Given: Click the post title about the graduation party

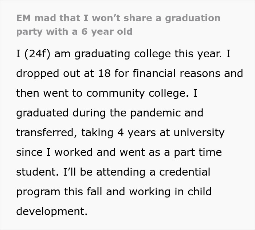Looking at the screenshot, I should pyautogui.click(x=118, y=24).
